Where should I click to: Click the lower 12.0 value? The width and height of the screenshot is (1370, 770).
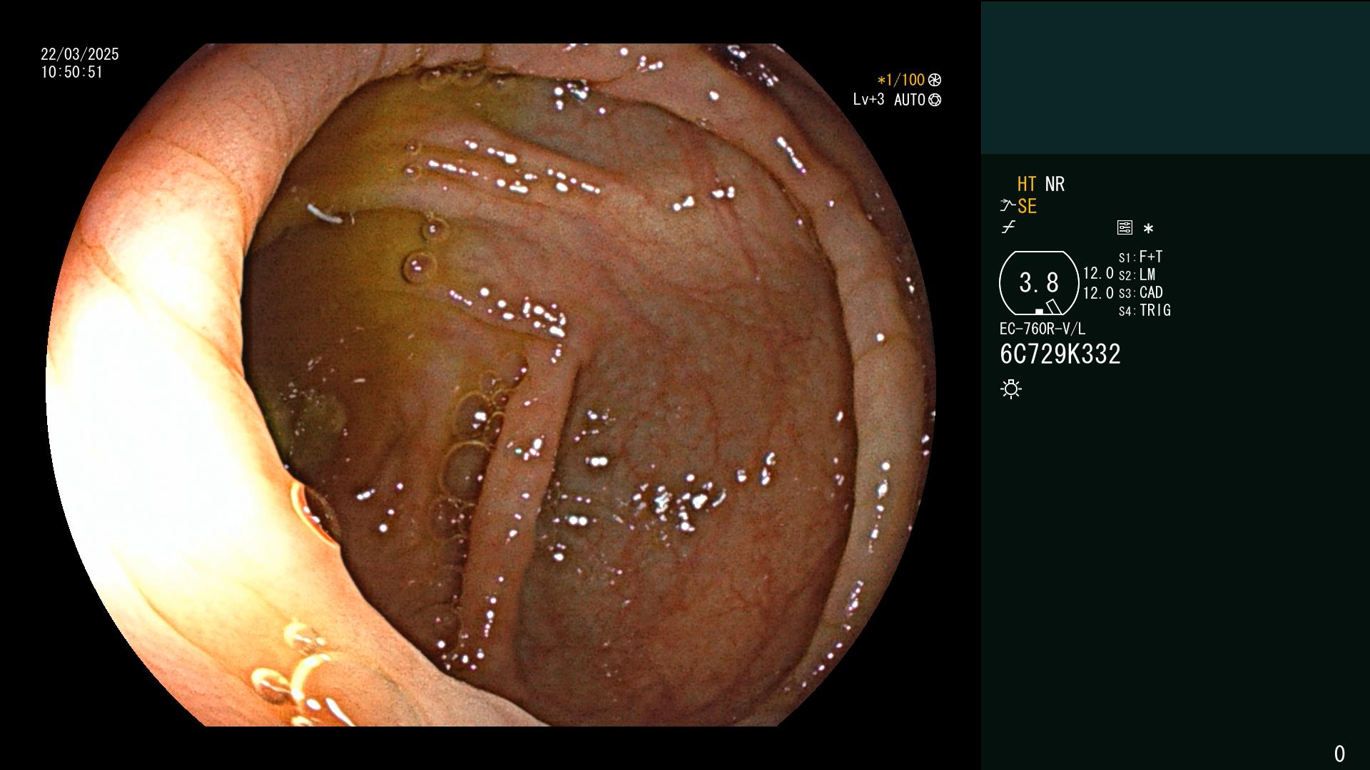click(1098, 293)
